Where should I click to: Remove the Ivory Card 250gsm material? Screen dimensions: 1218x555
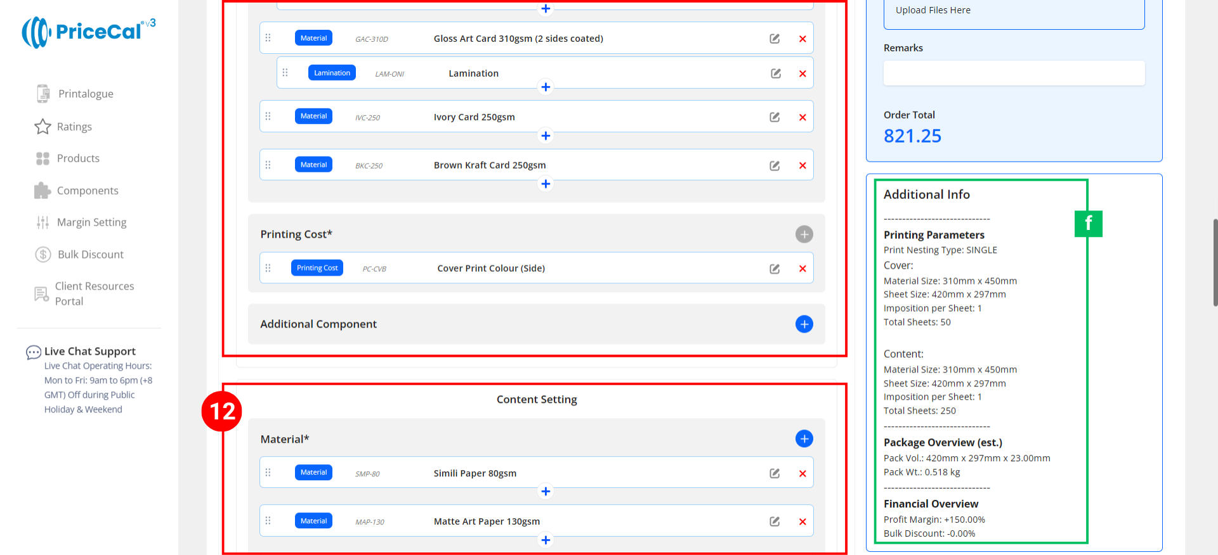coord(802,117)
